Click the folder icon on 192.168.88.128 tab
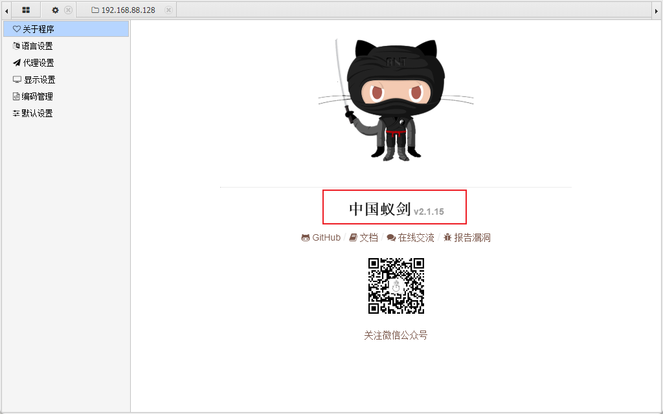The width and height of the screenshot is (663, 414). click(x=95, y=10)
